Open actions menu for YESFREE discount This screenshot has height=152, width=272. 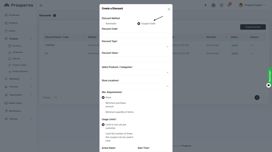point(252,45)
